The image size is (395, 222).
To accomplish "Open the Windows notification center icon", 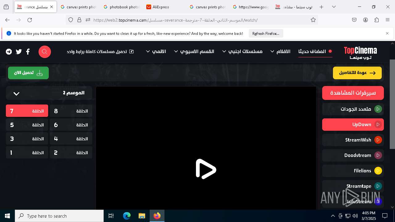I will pos(385,216).
